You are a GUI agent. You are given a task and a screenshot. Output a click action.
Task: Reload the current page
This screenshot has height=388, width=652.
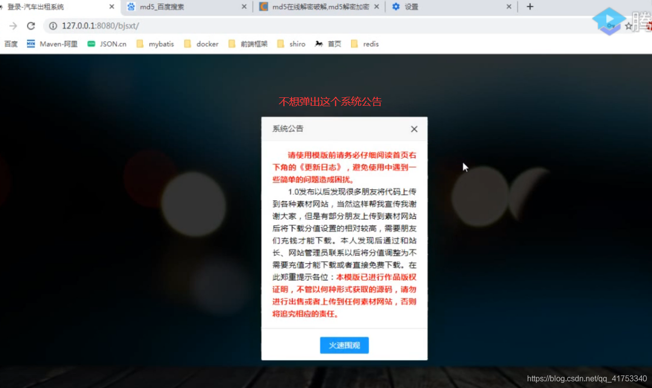[x=31, y=26]
